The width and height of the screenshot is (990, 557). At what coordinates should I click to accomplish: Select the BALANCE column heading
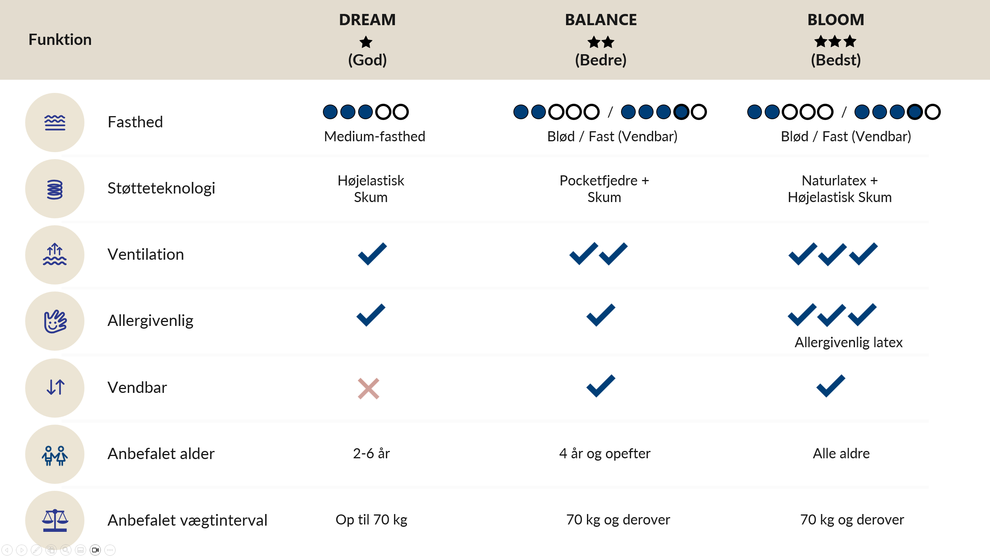(x=601, y=20)
